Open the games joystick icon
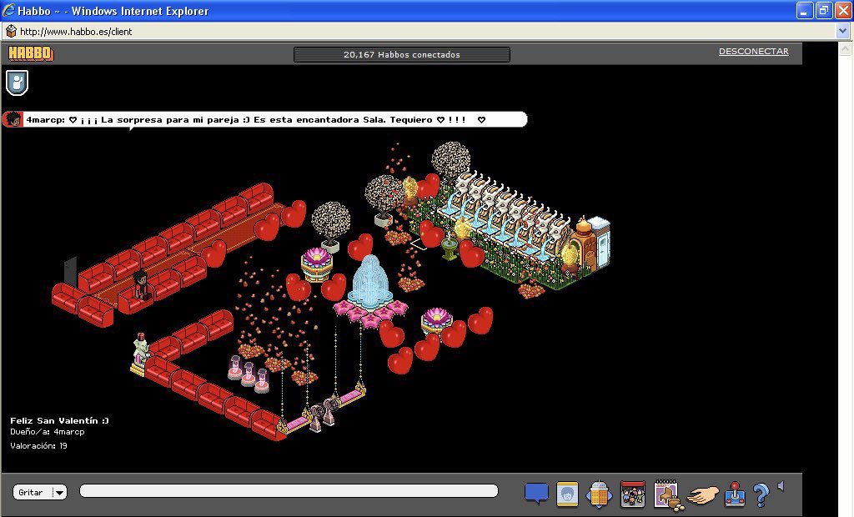 [735, 494]
